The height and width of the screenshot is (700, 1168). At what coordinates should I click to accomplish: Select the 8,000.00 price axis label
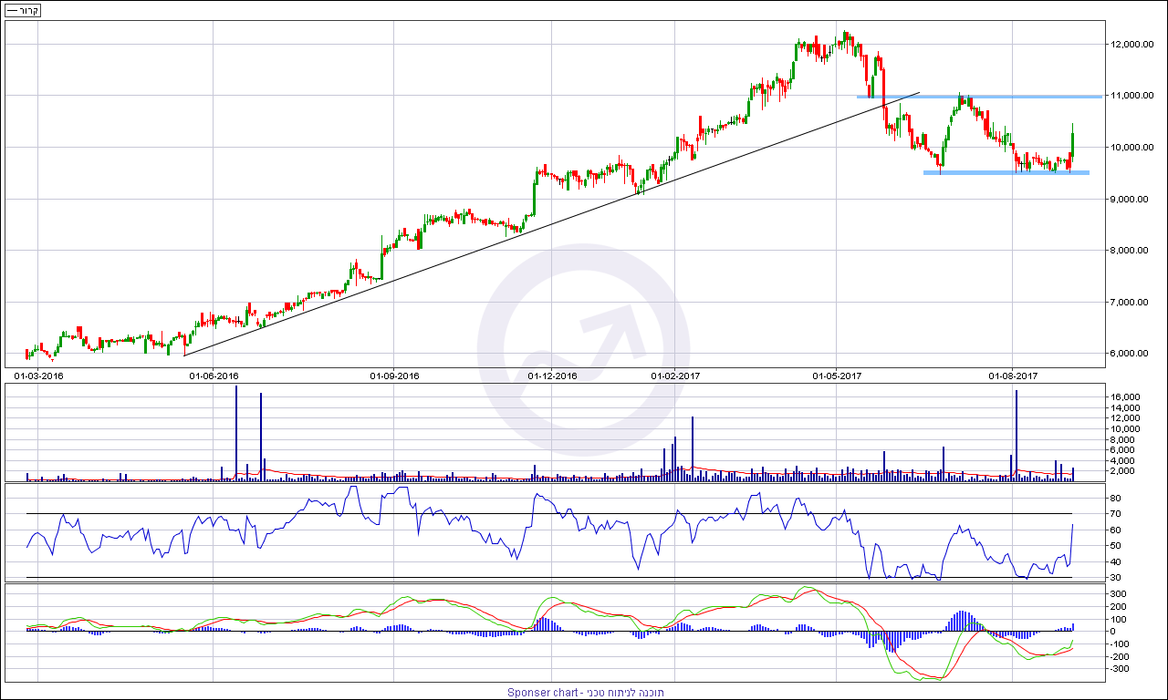pyautogui.click(x=1130, y=251)
